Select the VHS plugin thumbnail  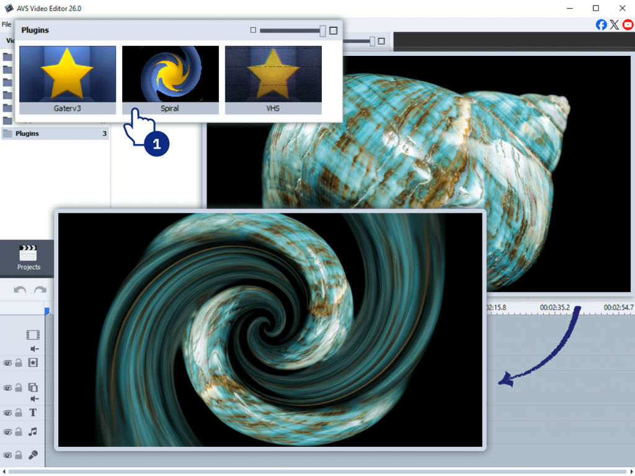[x=273, y=80]
